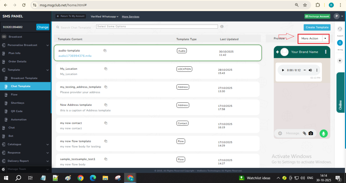Click the Create Template button
This screenshot has height=183, width=346.
tap(317, 27)
